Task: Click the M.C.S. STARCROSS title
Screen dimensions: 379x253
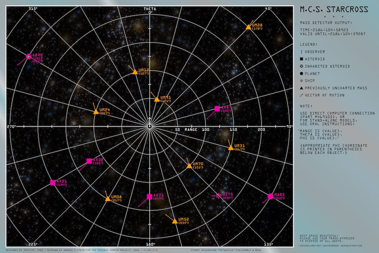Action: [334, 9]
